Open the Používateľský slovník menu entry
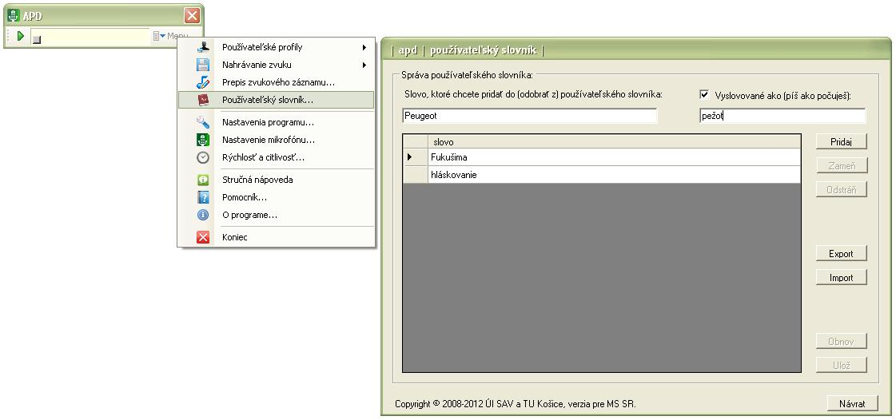Viewport: 896px width, 420px height. 268,100
